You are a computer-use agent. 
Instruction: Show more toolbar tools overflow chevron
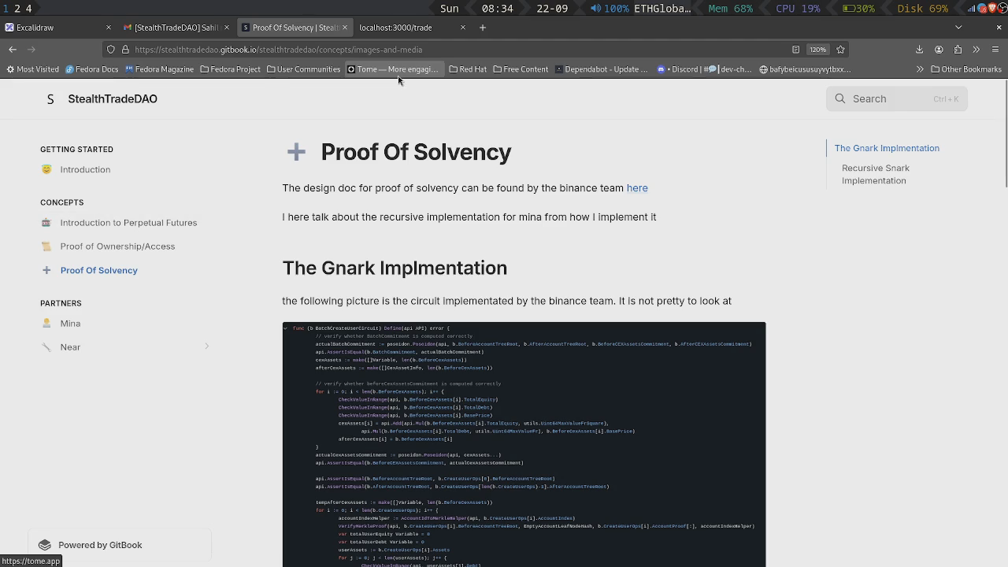coord(976,50)
